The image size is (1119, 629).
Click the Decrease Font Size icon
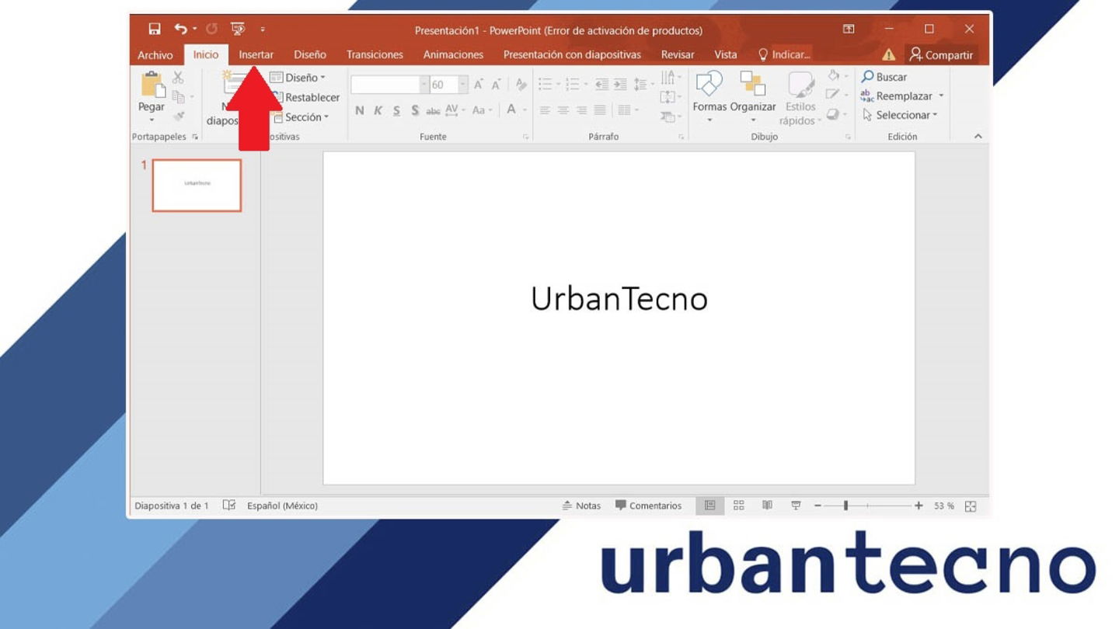[x=496, y=85]
